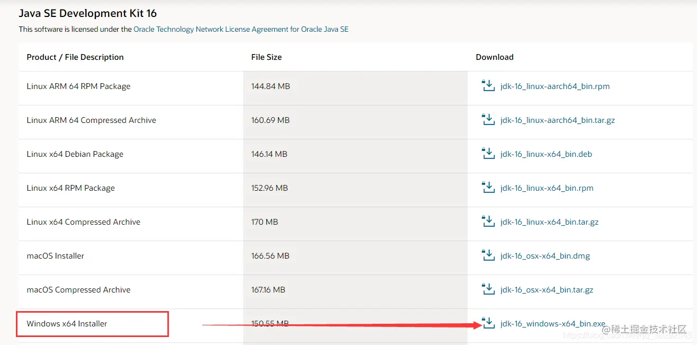Click download icon for jdk-16_windows-x64_bin.exe

pos(488,323)
